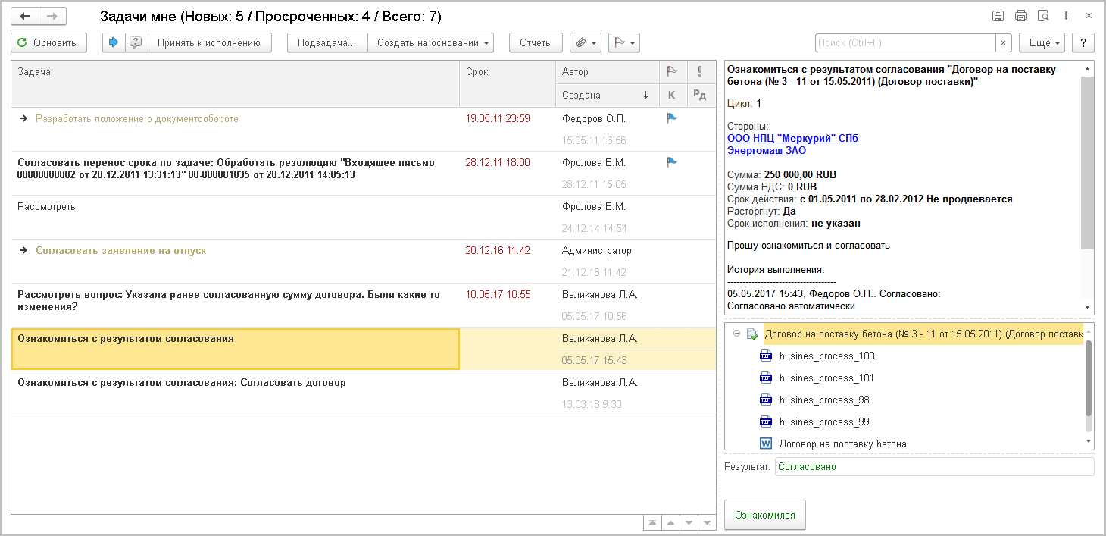Click the Результат field showing Согласовано
The width and height of the screenshot is (1106, 536).
[x=934, y=466]
